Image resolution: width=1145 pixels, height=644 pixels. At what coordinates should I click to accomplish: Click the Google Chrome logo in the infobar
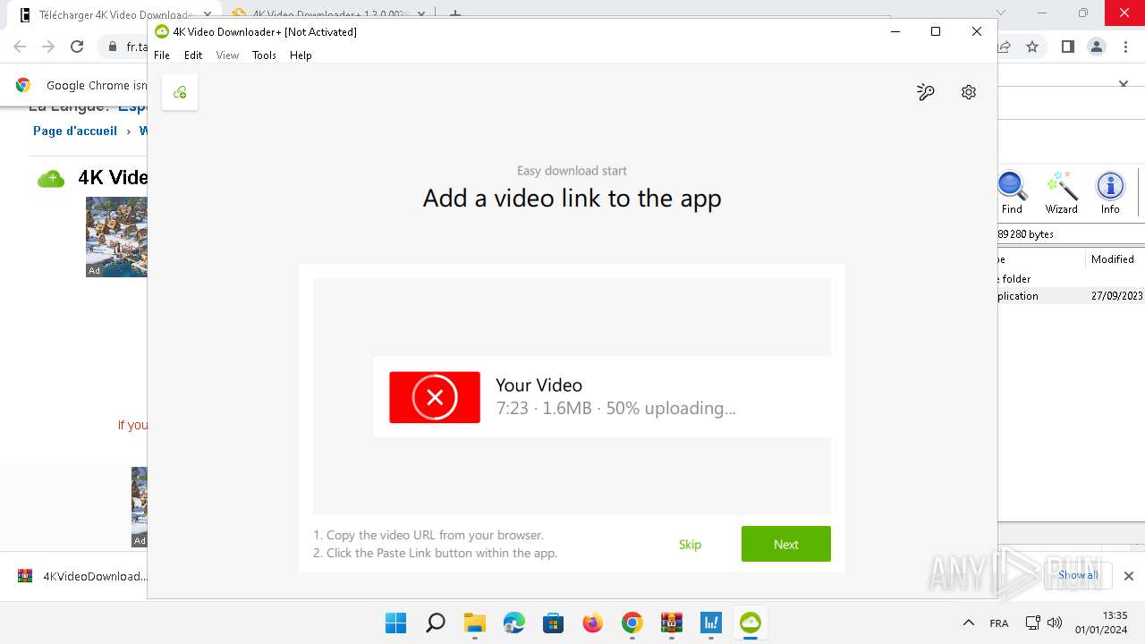(23, 85)
